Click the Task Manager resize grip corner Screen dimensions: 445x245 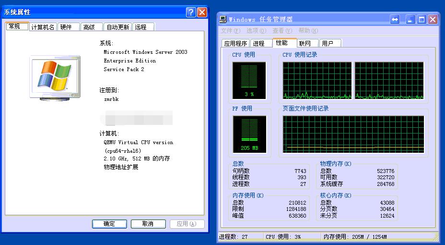(x=435, y=237)
